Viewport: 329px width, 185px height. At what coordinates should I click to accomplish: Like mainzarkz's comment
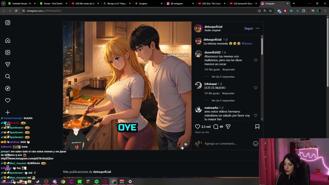pyautogui.click(x=255, y=115)
